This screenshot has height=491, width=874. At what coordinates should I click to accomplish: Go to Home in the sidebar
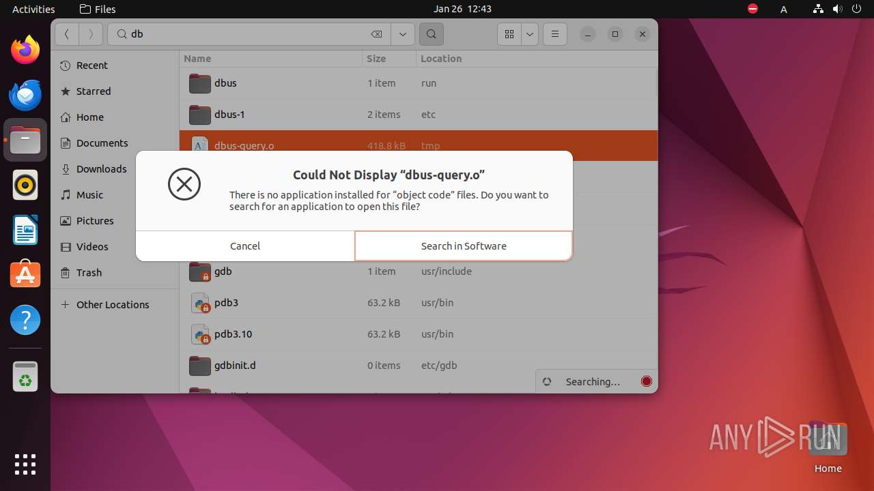115,117
